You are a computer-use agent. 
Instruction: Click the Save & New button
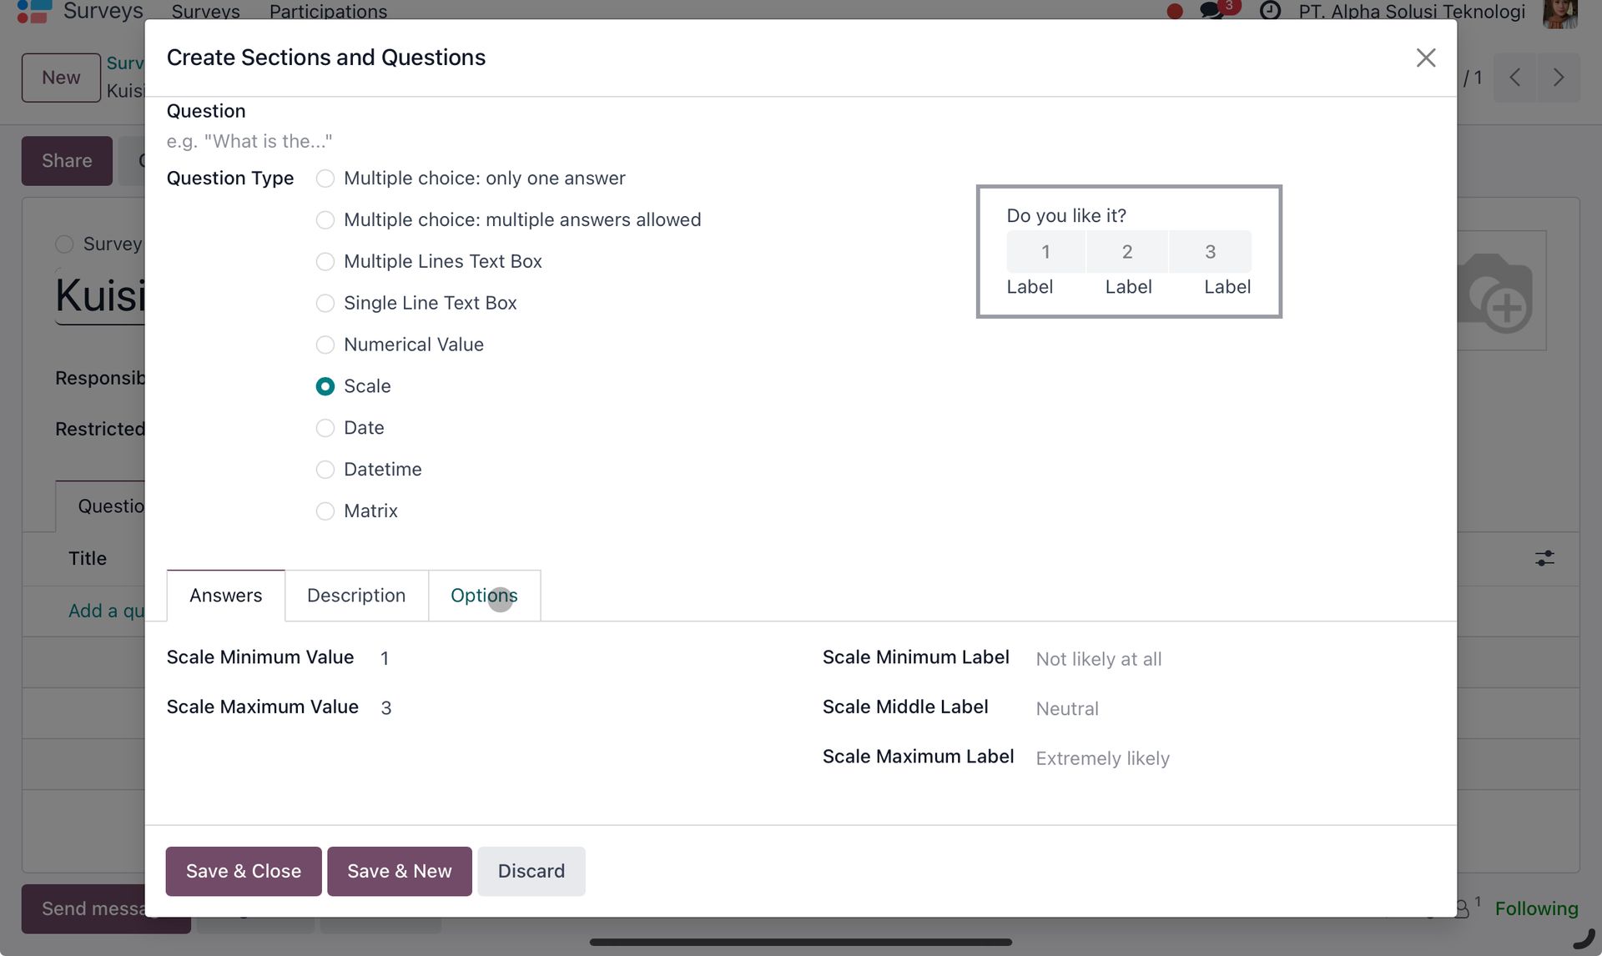pyautogui.click(x=399, y=871)
